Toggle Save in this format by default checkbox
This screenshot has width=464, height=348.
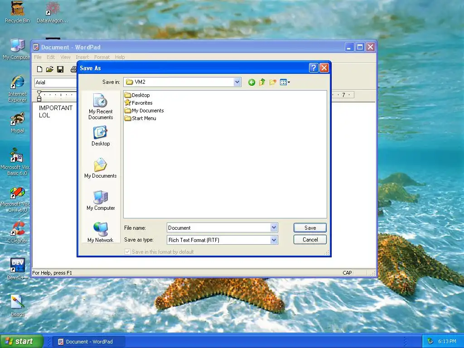[x=127, y=252]
